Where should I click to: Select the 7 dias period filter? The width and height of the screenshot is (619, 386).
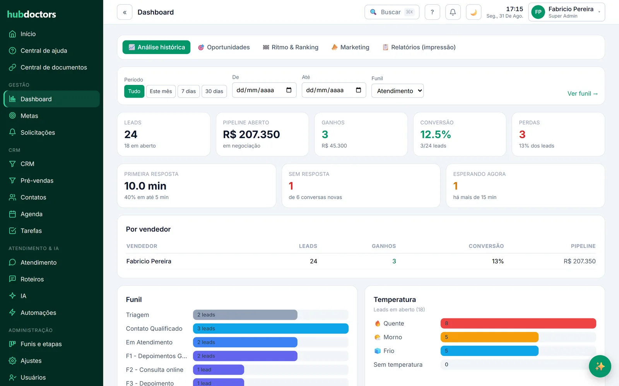pyautogui.click(x=188, y=91)
